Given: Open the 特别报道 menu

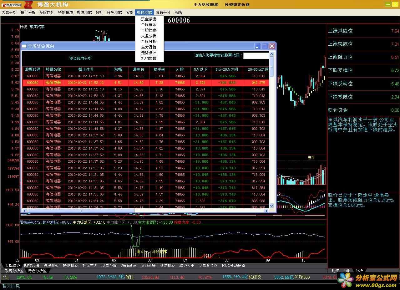Looking at the screenshot, I should [x=66, y=13].
